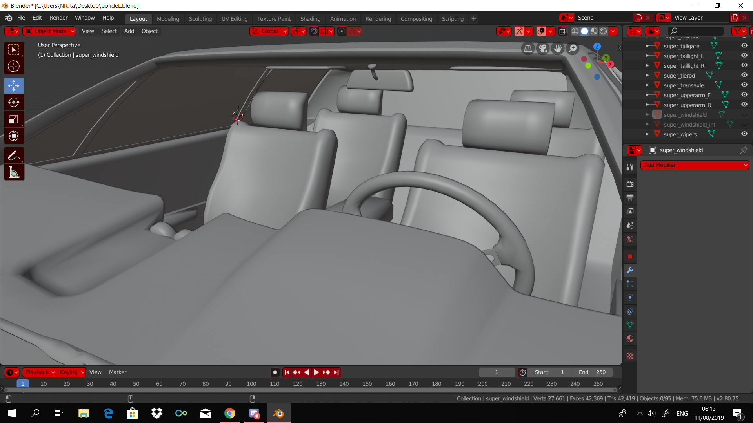Select the Measure tool
This screenshot has height=423, width=753.
coord(14,172)
